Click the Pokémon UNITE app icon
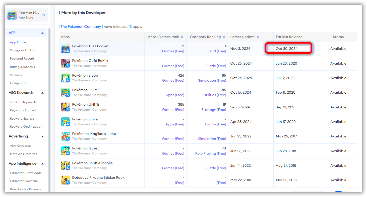367x197 pixels. click(65, 107)
